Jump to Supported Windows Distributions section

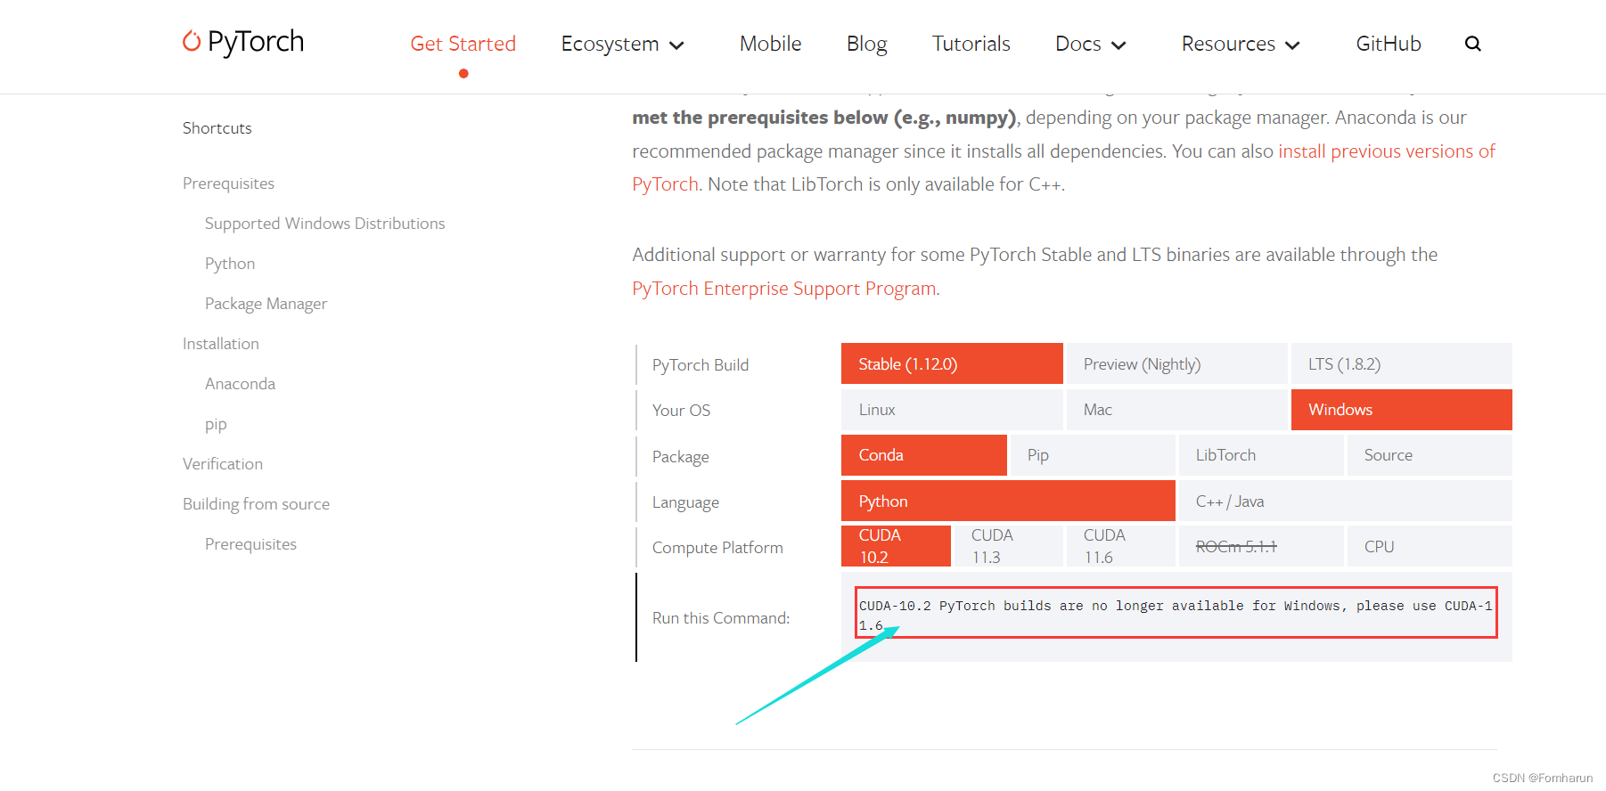pyautogui.click(x=324, y=224)
